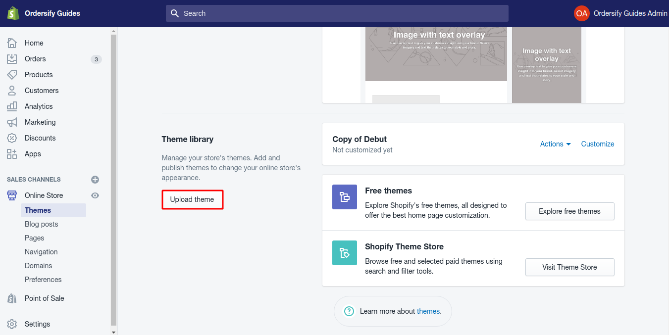Viewport: 669px width, 335px height.
Task: Focus the Search input field
Action: (x=337, y=13)
